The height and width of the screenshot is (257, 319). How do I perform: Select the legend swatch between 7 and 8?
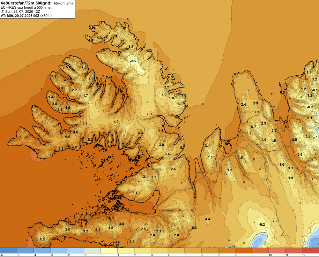[226, 251]
